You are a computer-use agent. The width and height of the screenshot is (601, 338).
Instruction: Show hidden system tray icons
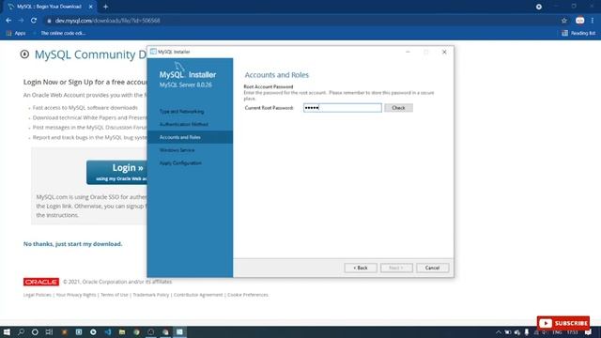[499, 332]
